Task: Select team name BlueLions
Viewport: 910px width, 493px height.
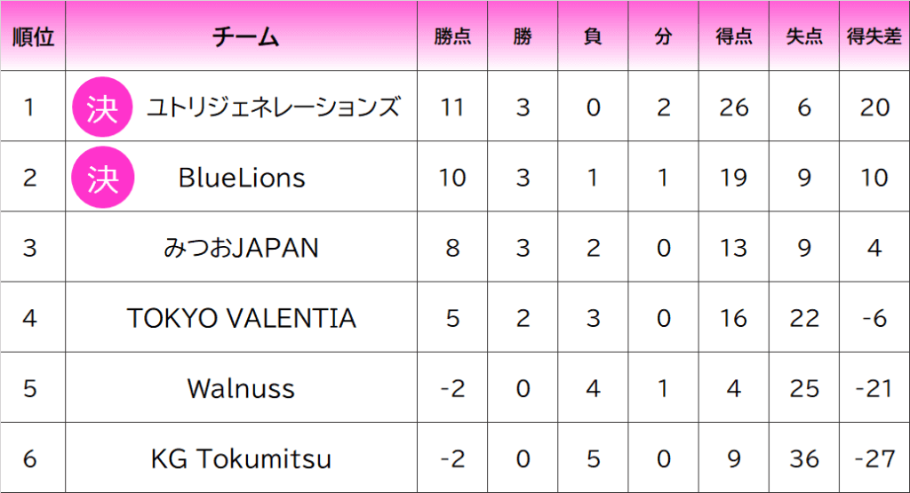Action: click(242, 178)
